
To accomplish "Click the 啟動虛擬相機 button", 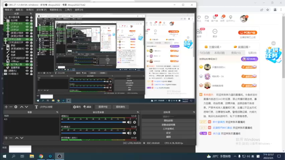I will 168,125.
